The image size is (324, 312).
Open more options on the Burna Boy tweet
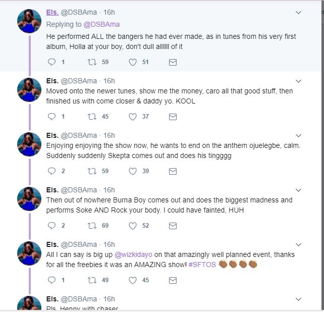(x=298, y=190)
